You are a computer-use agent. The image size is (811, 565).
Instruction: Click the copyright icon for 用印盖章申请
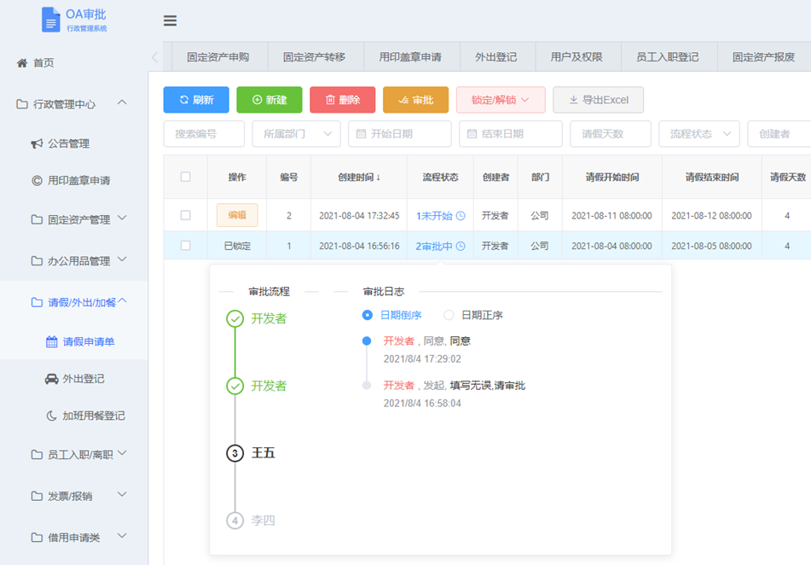coord(37,181)
